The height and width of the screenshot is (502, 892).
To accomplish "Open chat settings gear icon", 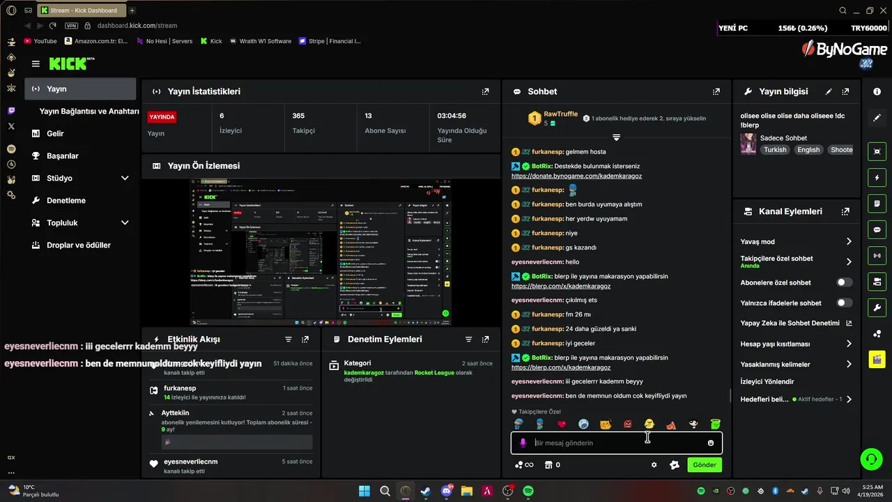I will pyautogui.click(x=654, y=465).
